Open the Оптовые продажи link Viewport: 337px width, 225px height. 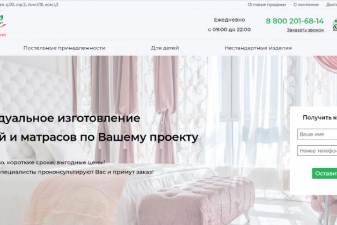266,5
